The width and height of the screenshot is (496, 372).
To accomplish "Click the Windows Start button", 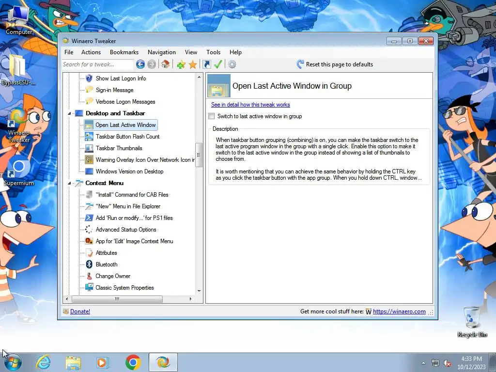I will point(13,362).
